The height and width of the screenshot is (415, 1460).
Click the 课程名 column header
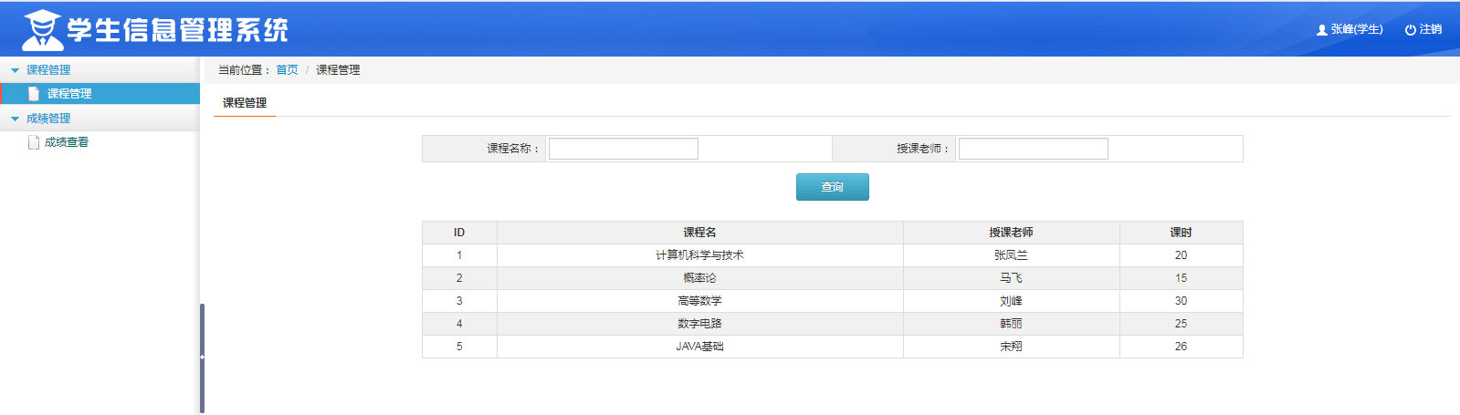click(x=699, y=233)
